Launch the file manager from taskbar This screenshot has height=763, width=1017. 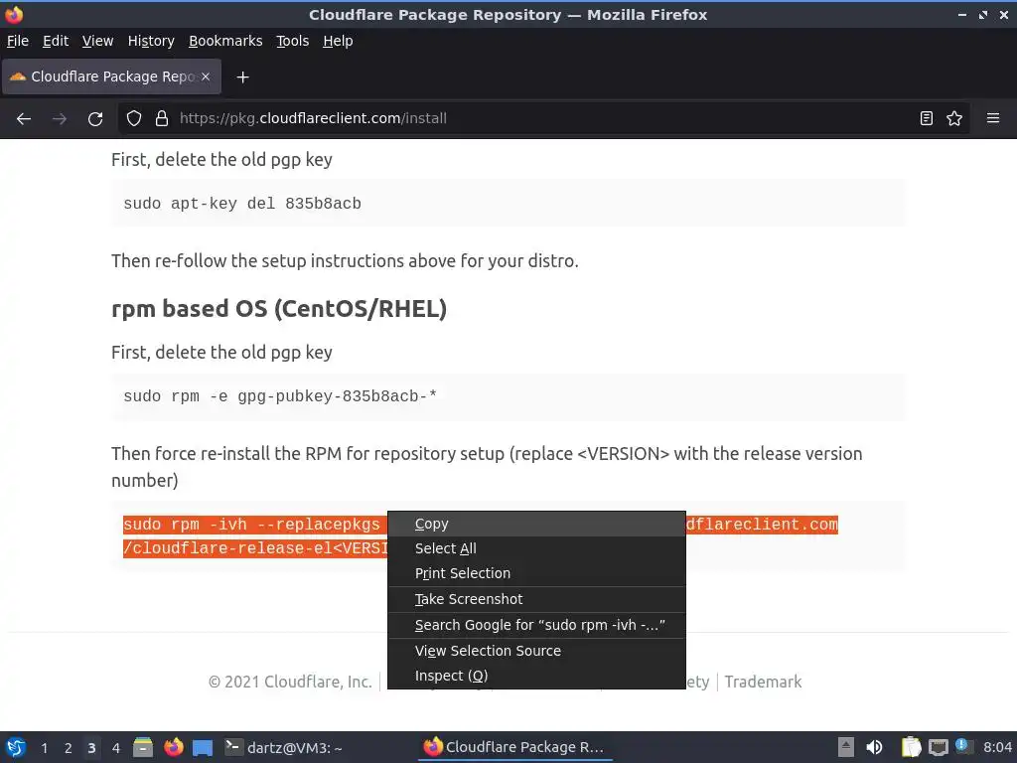click(143, 747)
